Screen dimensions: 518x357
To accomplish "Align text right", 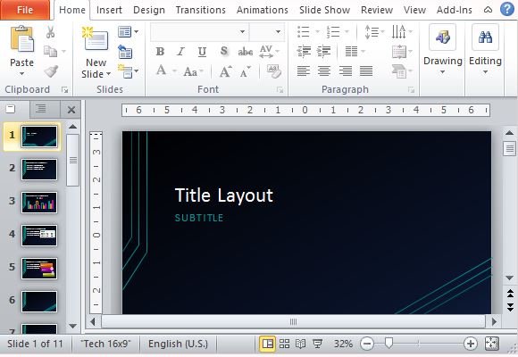I will point(346,71).
